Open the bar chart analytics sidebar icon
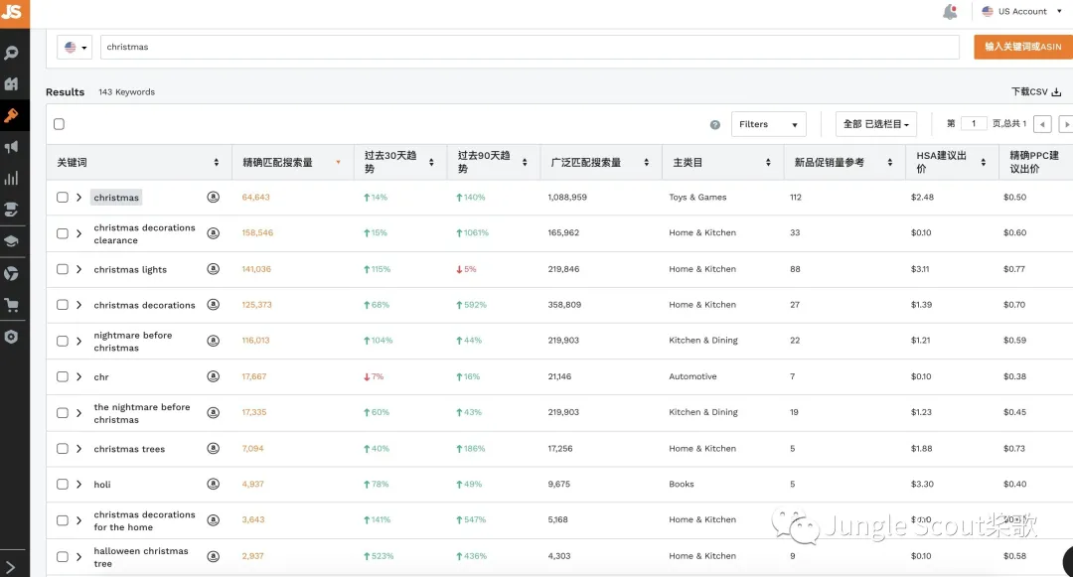Viewport: 1073px width, 577px height. coord(11,179)
